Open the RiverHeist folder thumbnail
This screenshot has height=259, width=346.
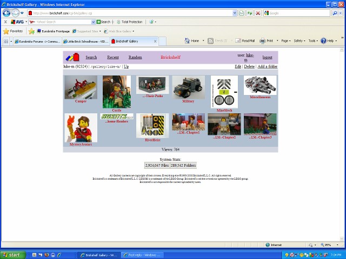152,126
